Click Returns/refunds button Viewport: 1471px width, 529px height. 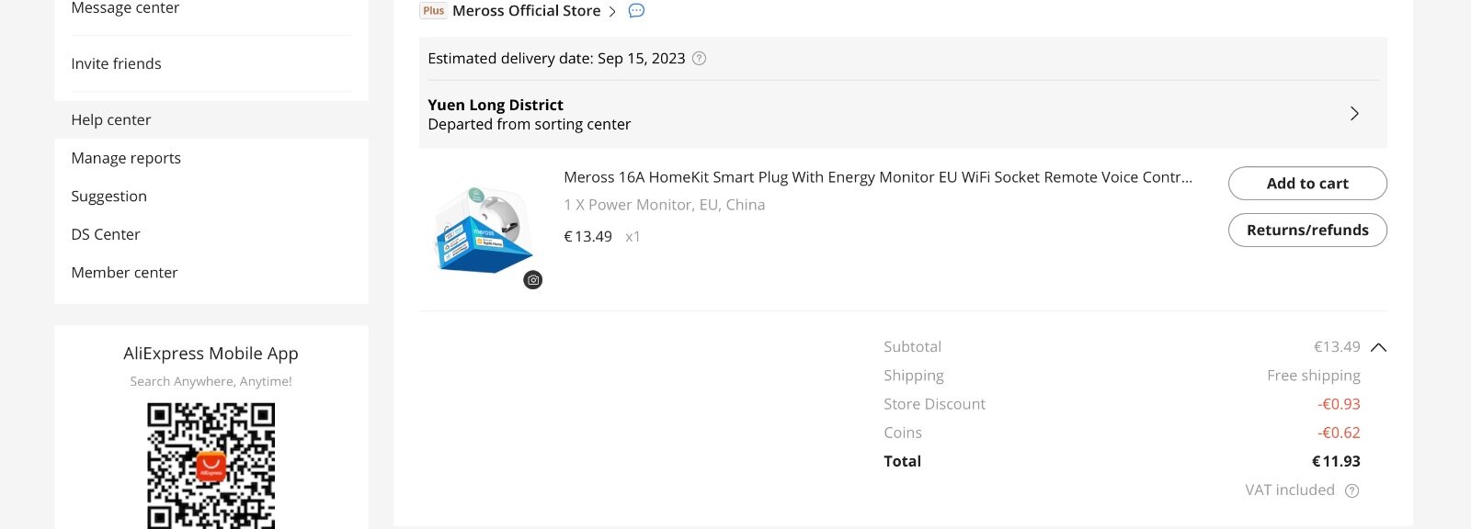pyautogui.click(x=1307, y=230)
